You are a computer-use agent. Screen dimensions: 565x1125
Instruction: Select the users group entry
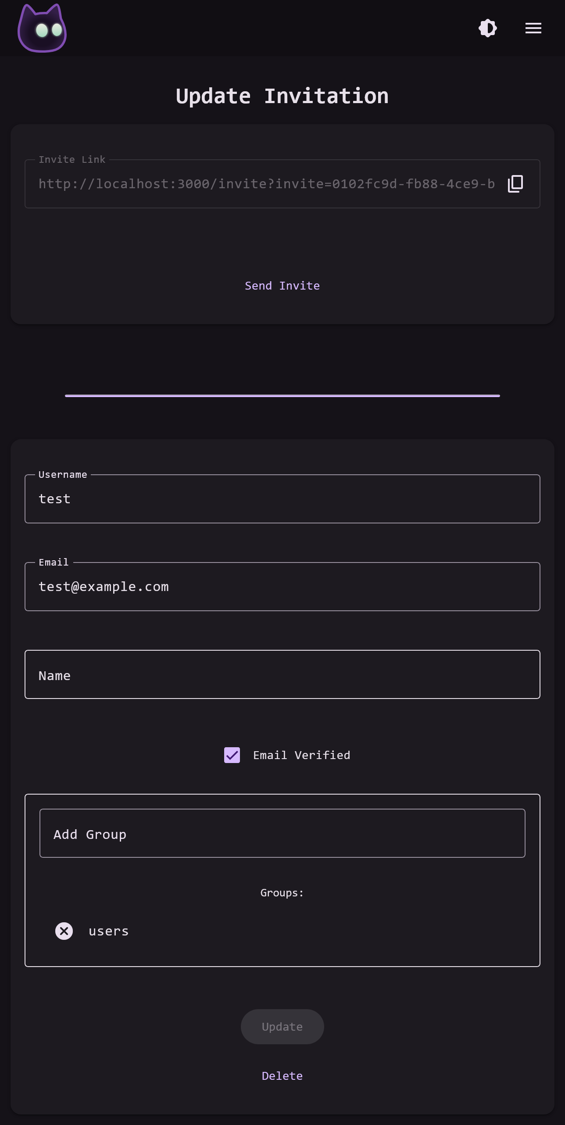[109, 931]
